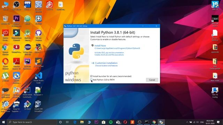
Task: Open Atom editor desktop shortcut
Action: 28,20
